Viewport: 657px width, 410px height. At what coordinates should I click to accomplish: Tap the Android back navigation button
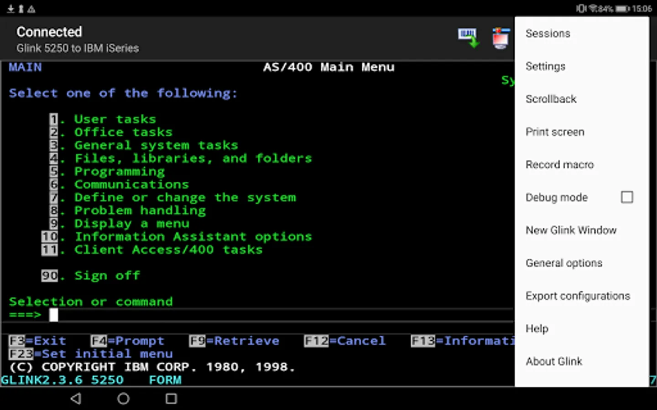[x=76, y=399]
